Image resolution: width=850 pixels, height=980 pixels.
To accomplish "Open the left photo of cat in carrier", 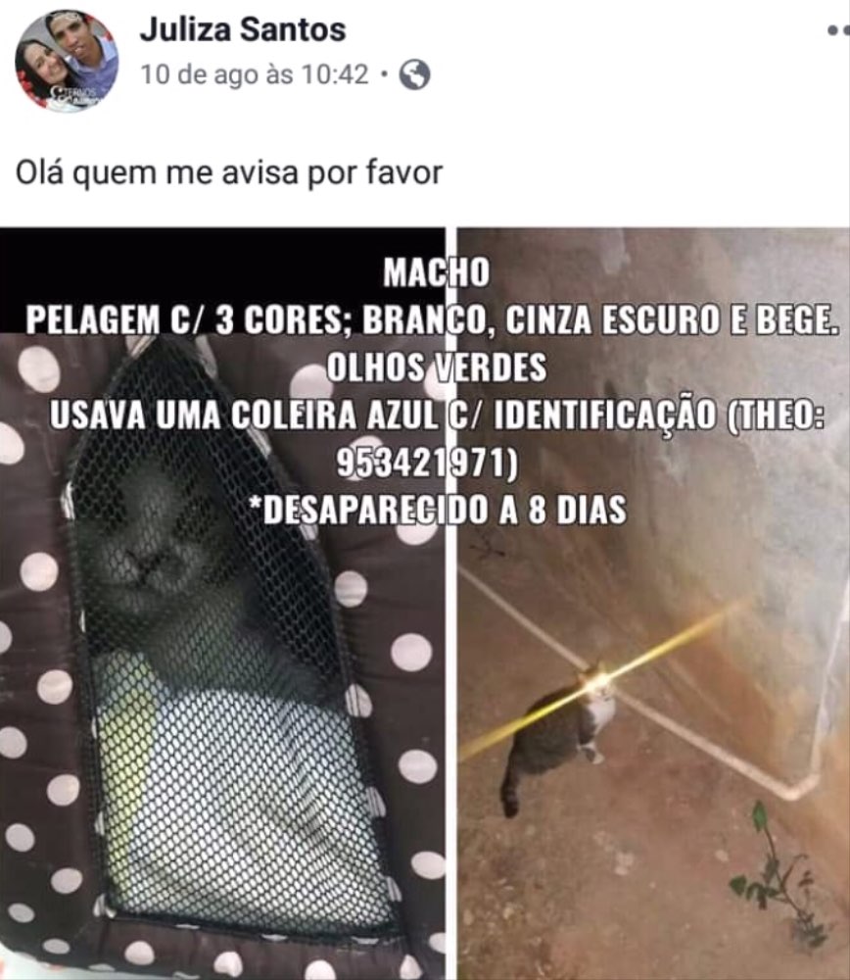I will (222, 604).
